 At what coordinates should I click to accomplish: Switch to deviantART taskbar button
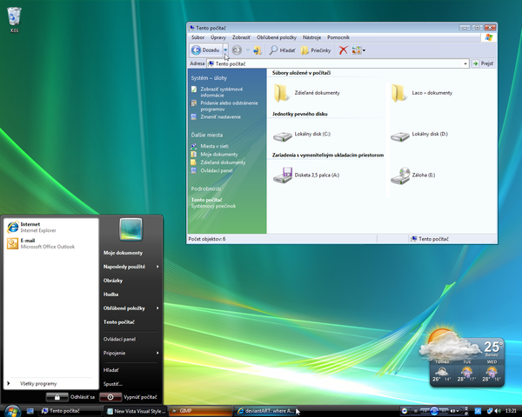click(265, 411)
